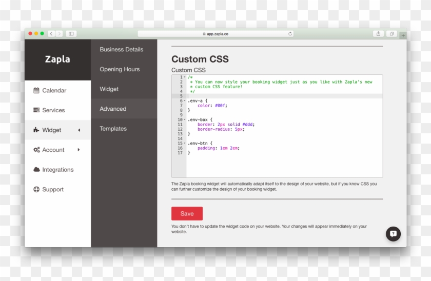
Task: Click empty line 5 in the CSS editor
Action: 282,96
